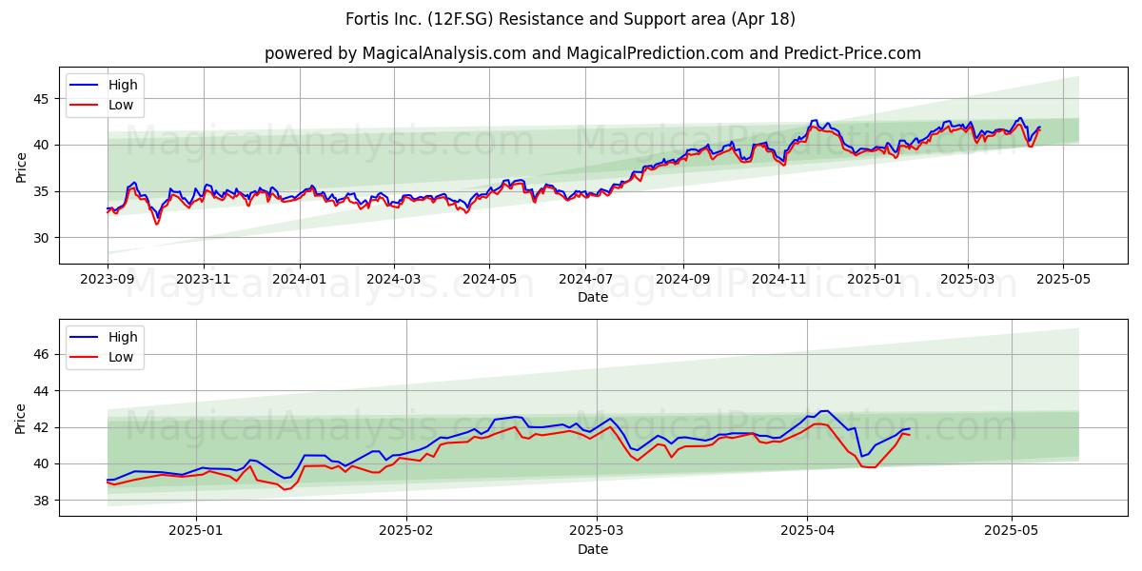Screen dimensions: 1142x571
Task: Click the '2025-03' tick label in the lower chart
Action: [x=597, y=531]
